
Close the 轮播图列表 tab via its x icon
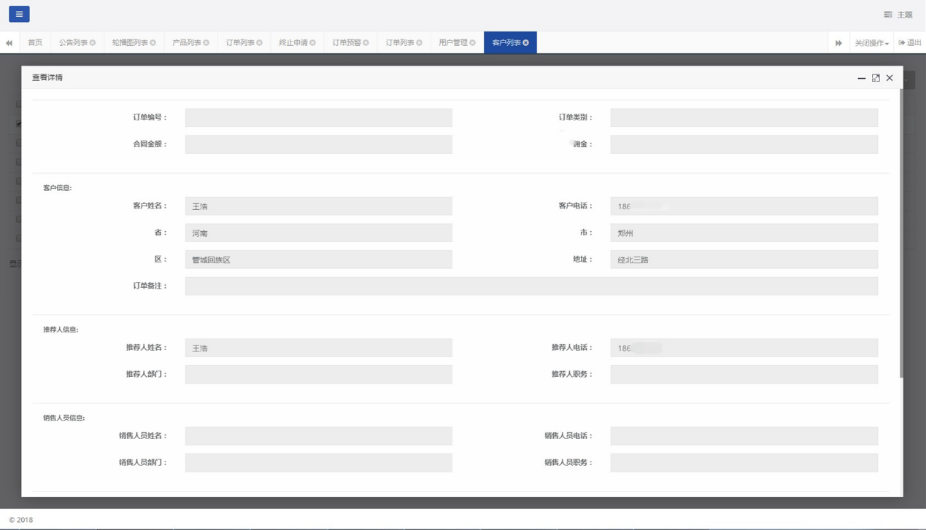[x=153, y=43]
